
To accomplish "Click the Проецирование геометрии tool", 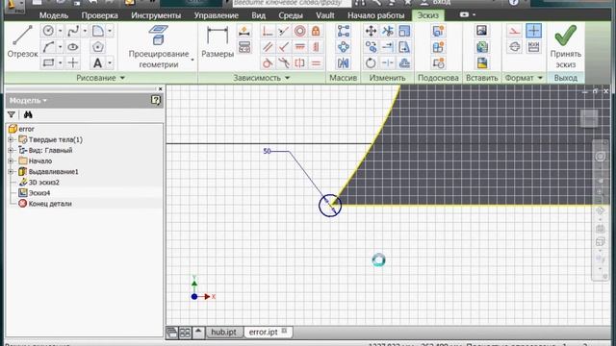I will pyautogui.click(x=159, y=46).
